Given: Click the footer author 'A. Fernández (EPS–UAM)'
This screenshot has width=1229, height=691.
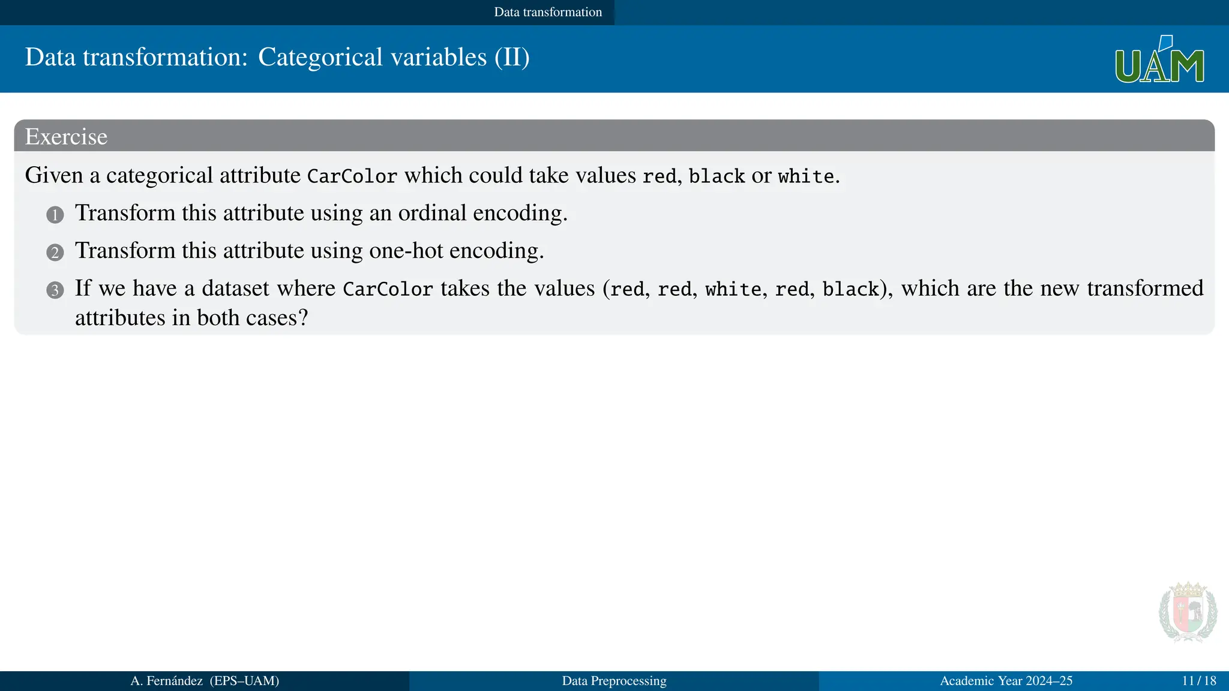Looking at the screenshot, I should [205, 681].
